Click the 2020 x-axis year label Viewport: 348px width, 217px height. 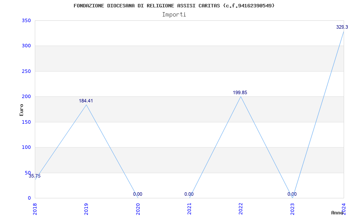tap(138, 209)
